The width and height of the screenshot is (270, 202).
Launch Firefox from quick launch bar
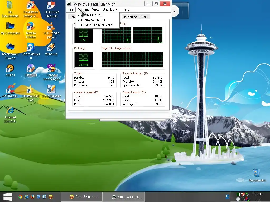(32, 197)
